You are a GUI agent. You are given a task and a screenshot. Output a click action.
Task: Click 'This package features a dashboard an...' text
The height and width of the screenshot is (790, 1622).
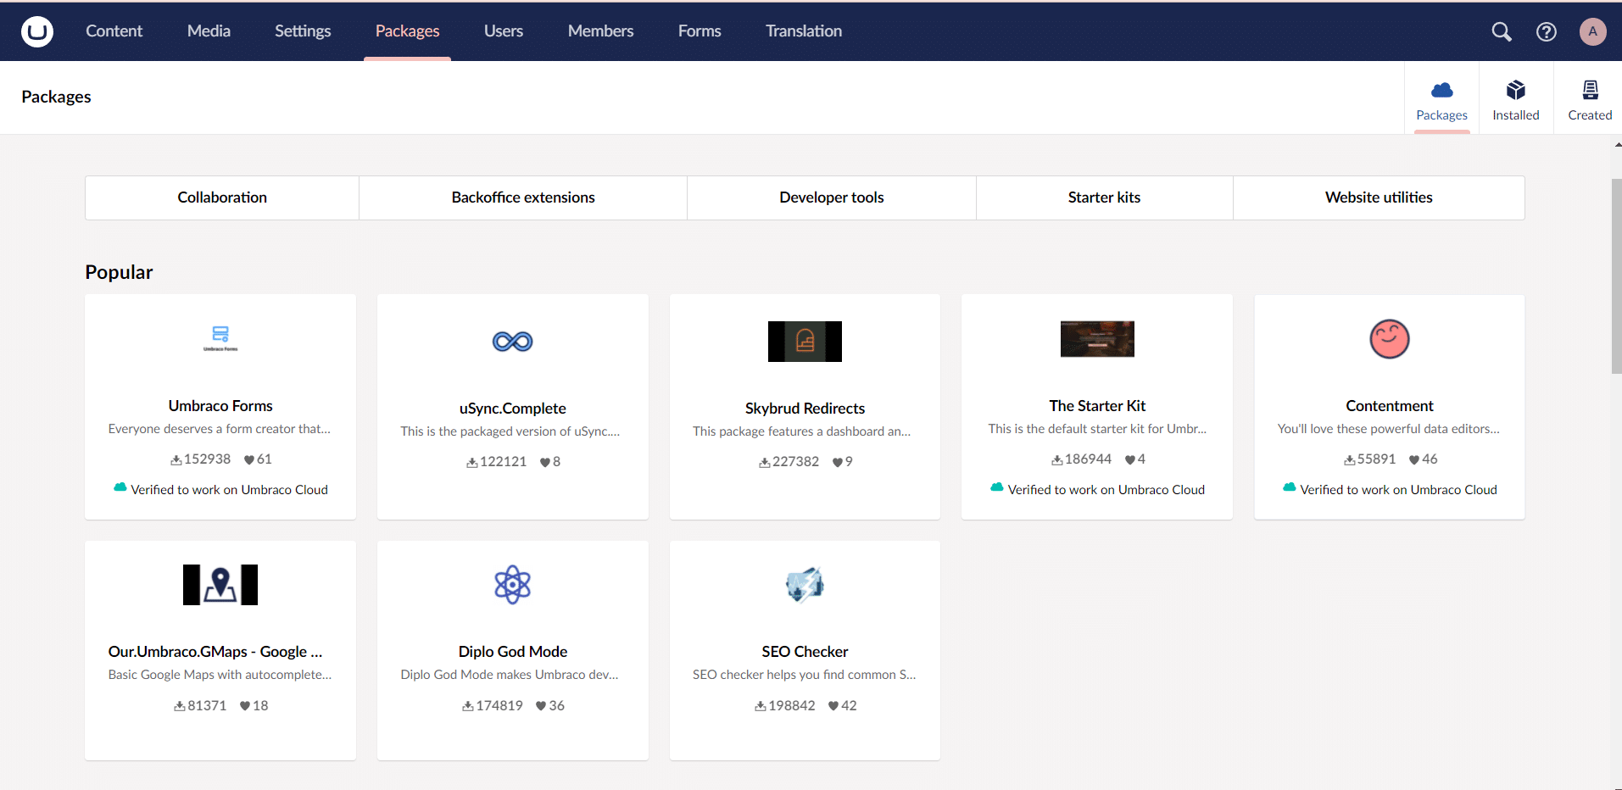click(x=802, y=431)
